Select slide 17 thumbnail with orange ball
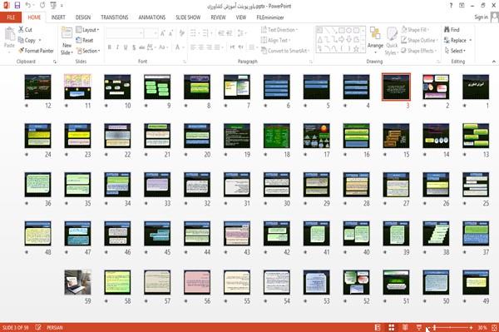 316,136
